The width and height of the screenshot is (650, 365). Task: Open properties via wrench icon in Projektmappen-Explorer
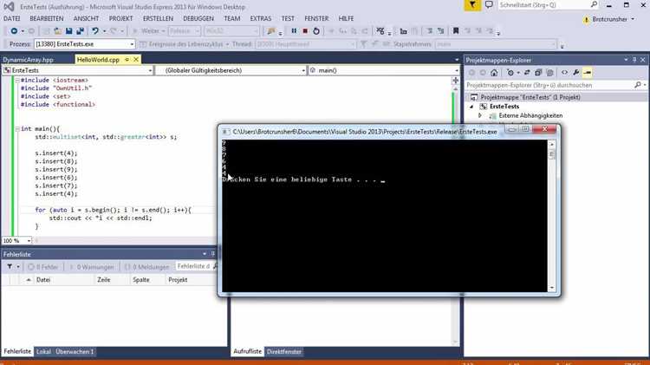(x=575, y=73)
